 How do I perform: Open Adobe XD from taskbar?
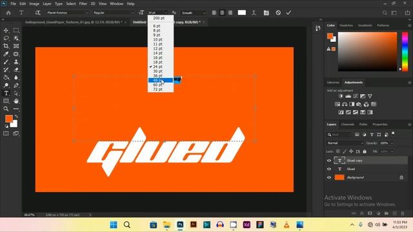247,225
